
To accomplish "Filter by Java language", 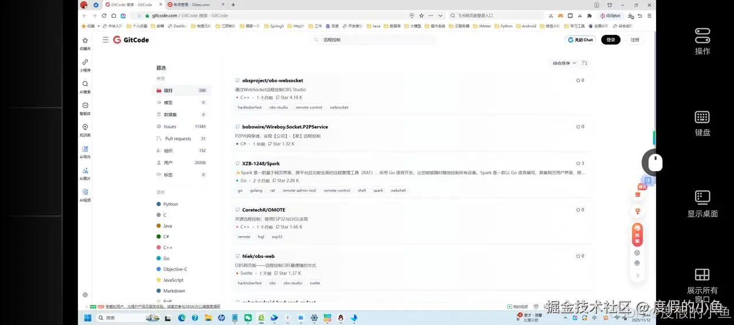I will point(164,226).
